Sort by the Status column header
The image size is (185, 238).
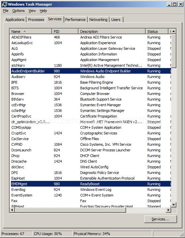(x=157, y=32)
